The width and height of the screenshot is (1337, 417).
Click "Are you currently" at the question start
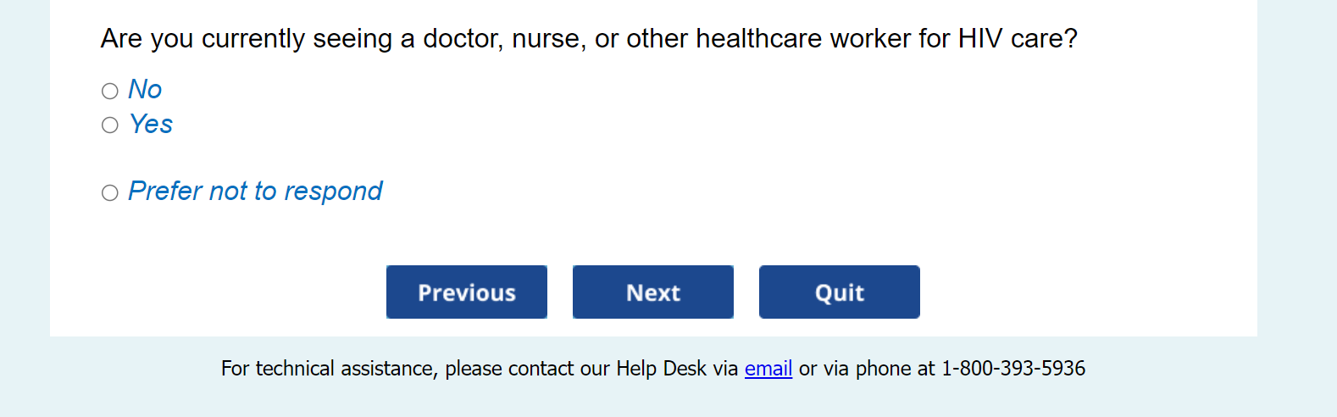pyautogui.click(x=202, y=39)
